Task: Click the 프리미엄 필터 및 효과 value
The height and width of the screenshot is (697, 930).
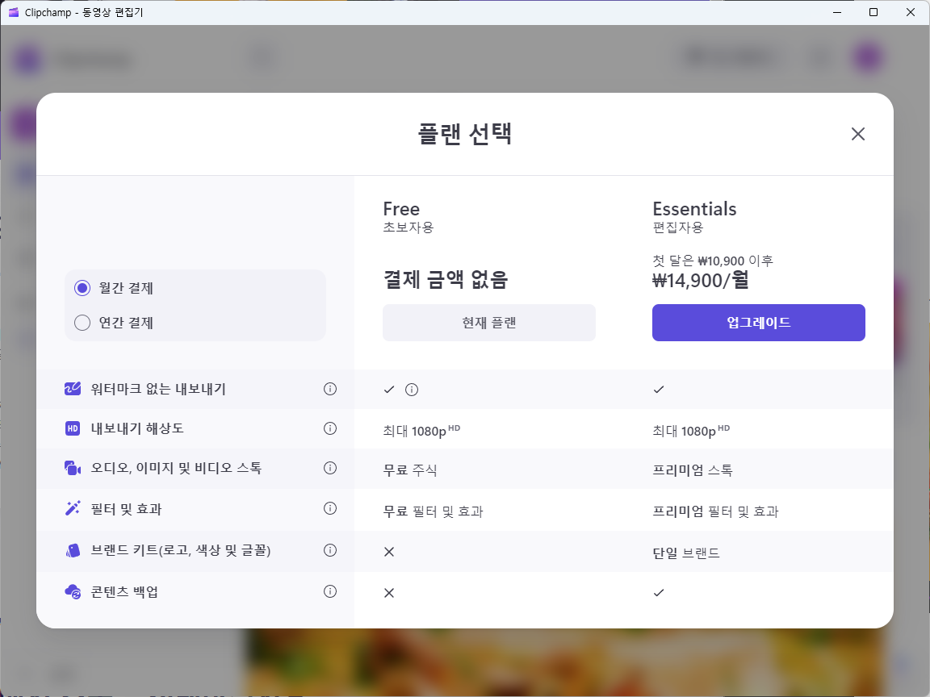Action: (716, 511)
